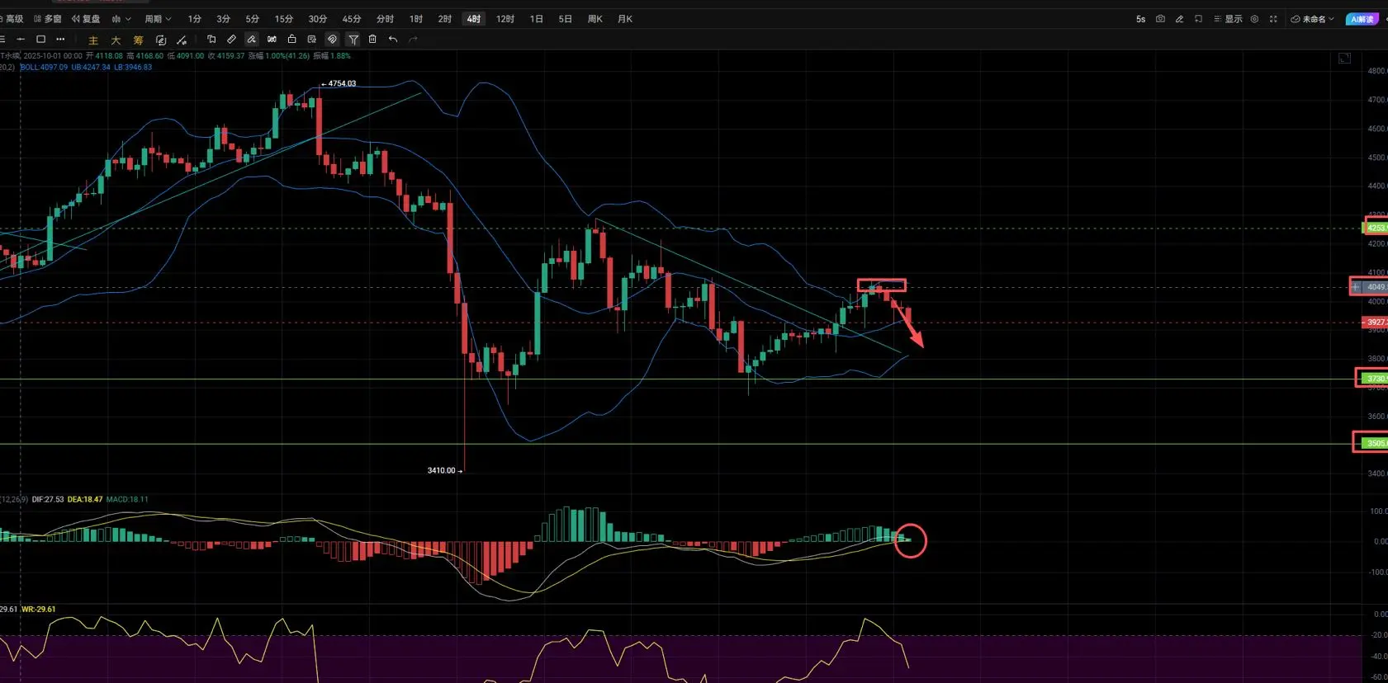Click the UB:4247.34 upper band value
1388x683 pixels.
pyautogui.click(x=91, y=68)
